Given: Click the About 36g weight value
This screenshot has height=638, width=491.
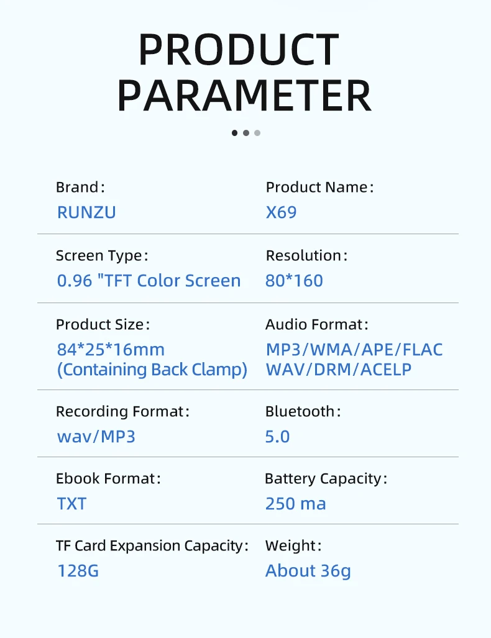Looking at the screenshot, I should pyautogui.click(x=308, y=571).
